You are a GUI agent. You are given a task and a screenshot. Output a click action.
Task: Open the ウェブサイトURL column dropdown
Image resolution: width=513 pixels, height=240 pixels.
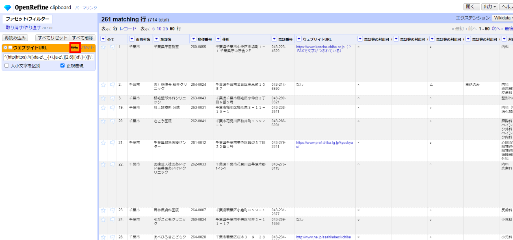[299, 39]
